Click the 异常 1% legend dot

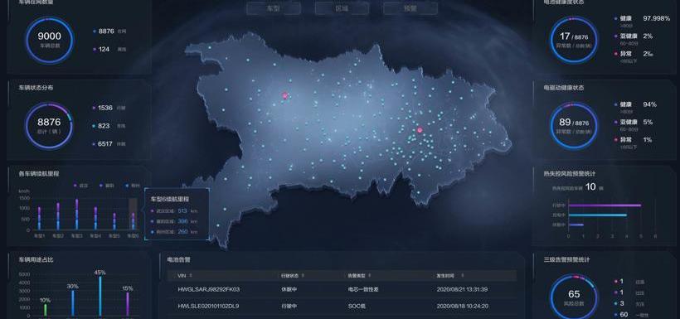[x=615, y=140]
